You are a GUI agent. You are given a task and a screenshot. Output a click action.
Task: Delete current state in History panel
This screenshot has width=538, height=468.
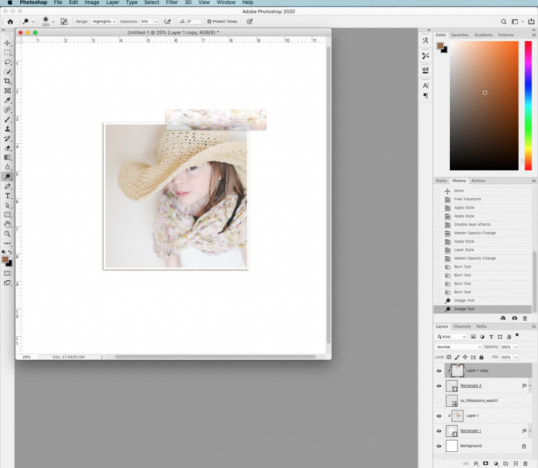point(525,318)
